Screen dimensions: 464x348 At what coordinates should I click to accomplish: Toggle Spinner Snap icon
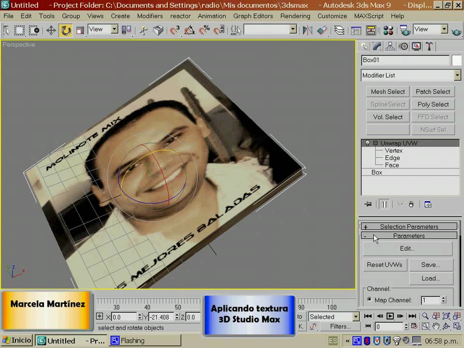[218, 30]
